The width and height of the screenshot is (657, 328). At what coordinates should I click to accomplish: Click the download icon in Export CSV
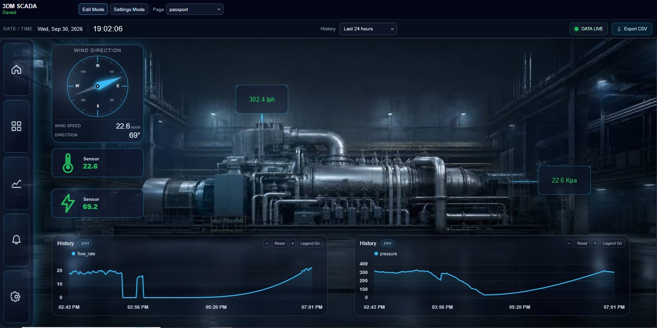click(x=619, y=29)
